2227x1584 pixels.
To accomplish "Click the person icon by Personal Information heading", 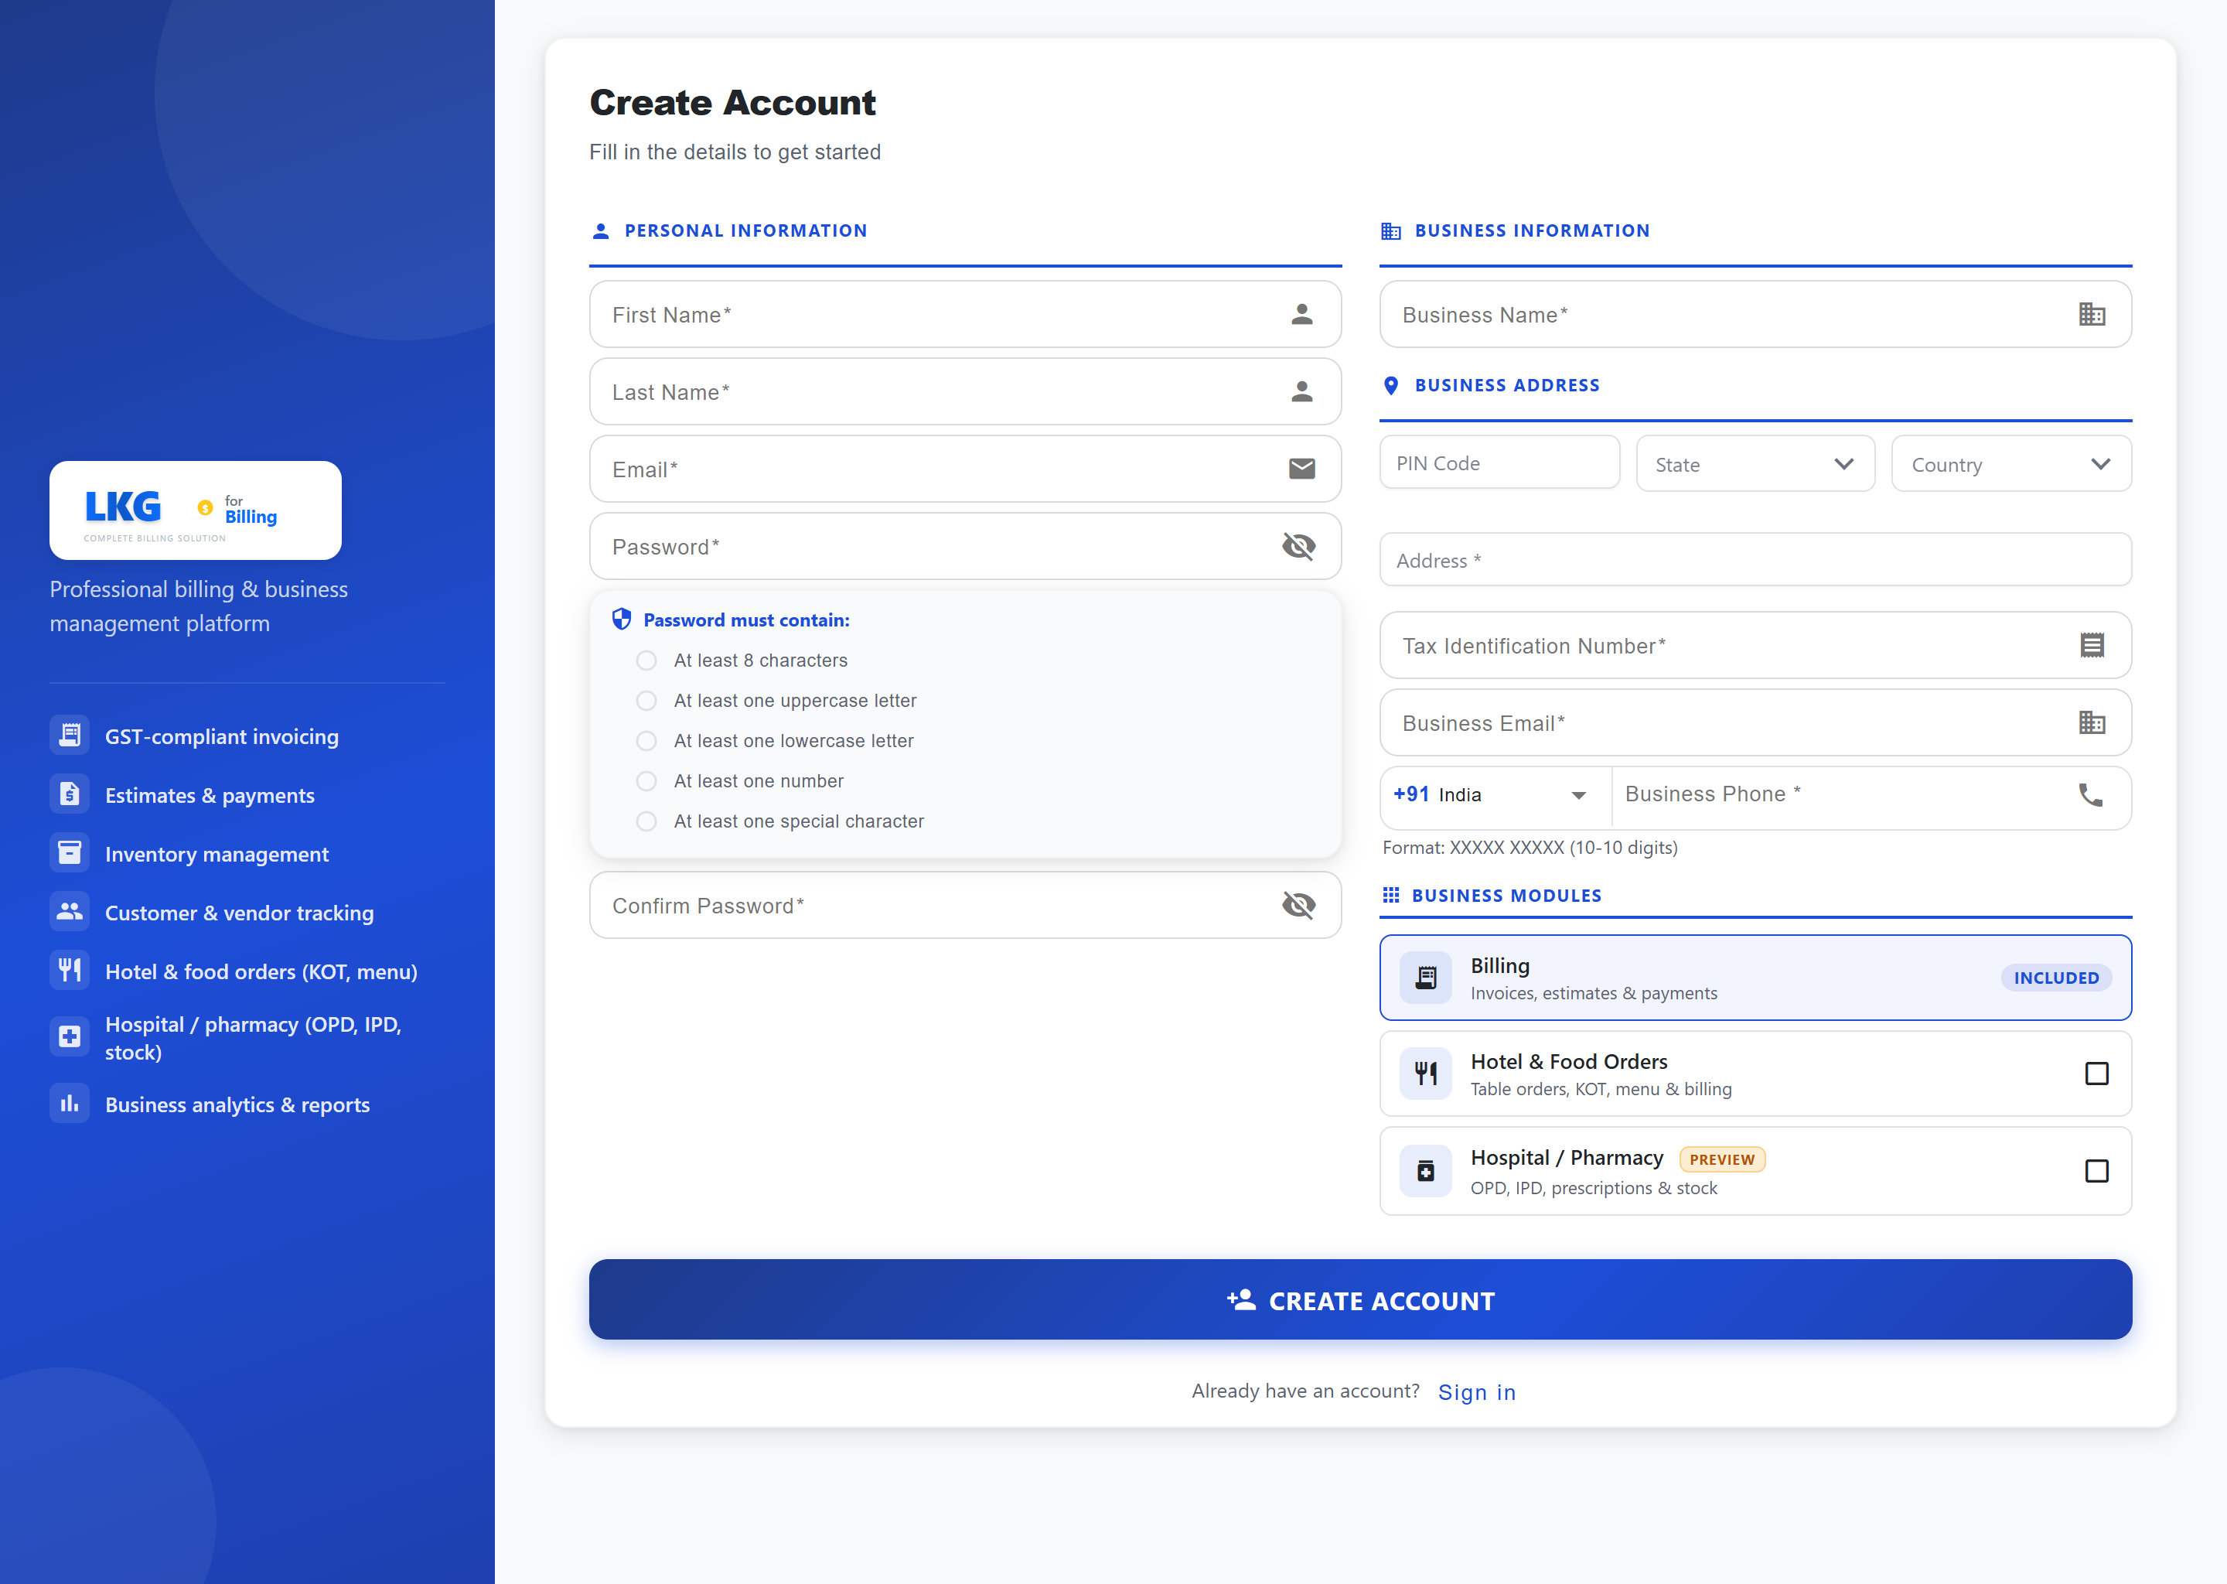I will tap(601, 231).
